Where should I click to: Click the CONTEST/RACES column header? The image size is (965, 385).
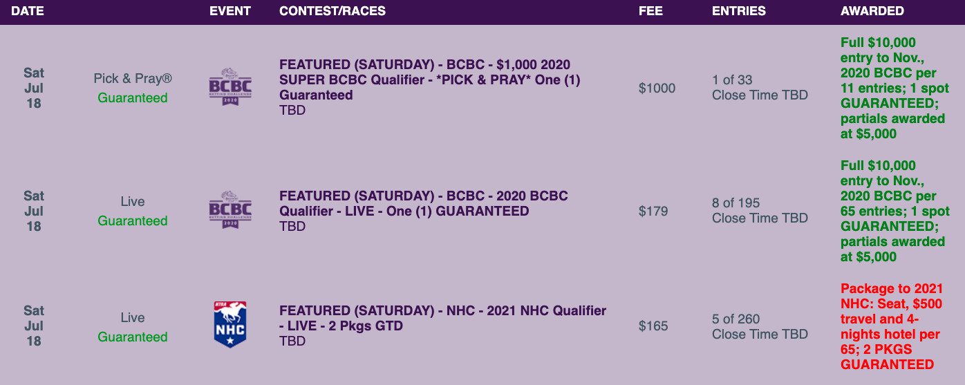pos(332,11)
